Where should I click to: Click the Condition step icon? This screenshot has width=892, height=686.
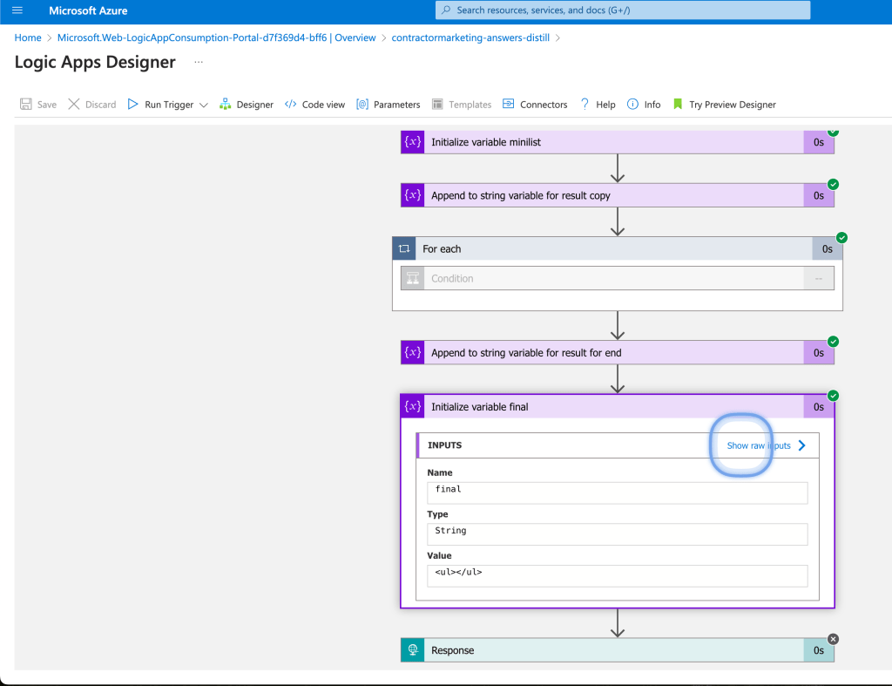point(412,278)
